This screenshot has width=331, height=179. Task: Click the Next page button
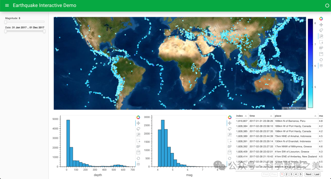(308, 174)
